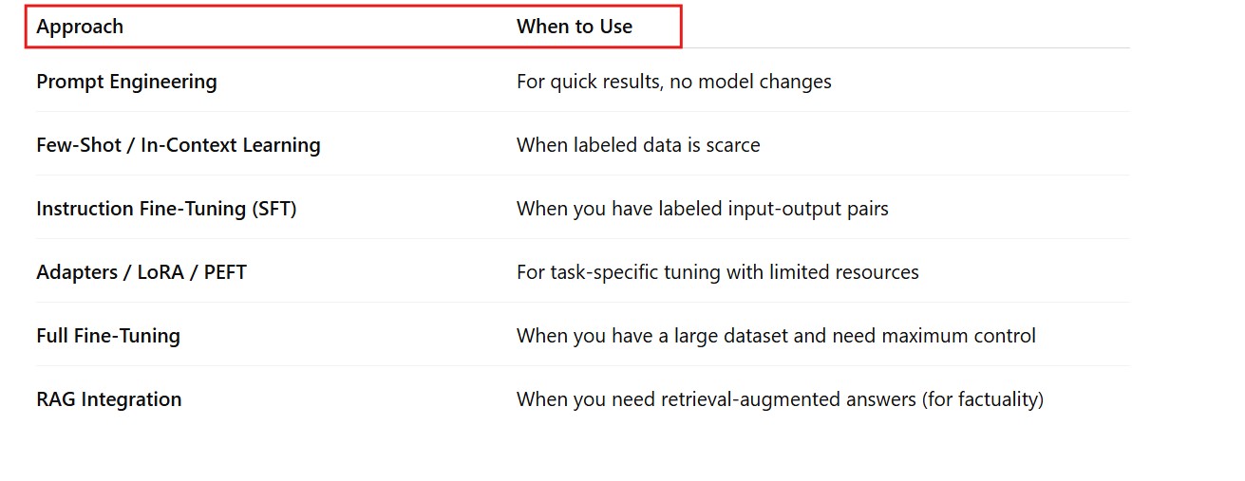This screenshot has width=1245, height=481.
Task: Click the task-specific tuning with limited resources text
Action: point(734,272)
